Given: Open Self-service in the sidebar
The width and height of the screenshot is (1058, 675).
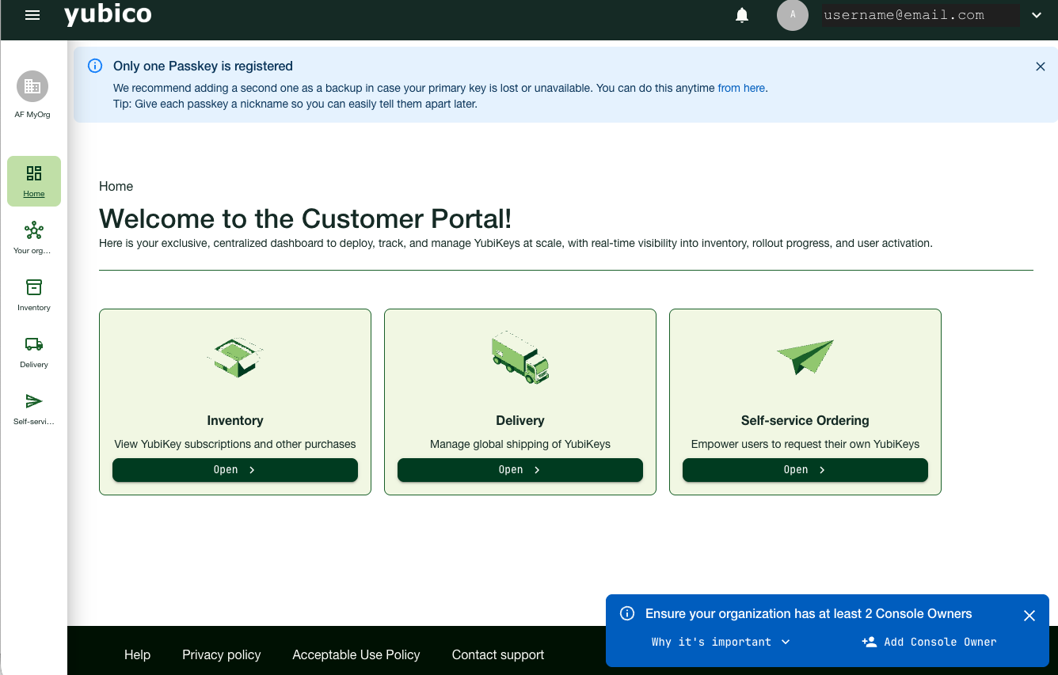Looking at the screenshot, I should [33, 408].
